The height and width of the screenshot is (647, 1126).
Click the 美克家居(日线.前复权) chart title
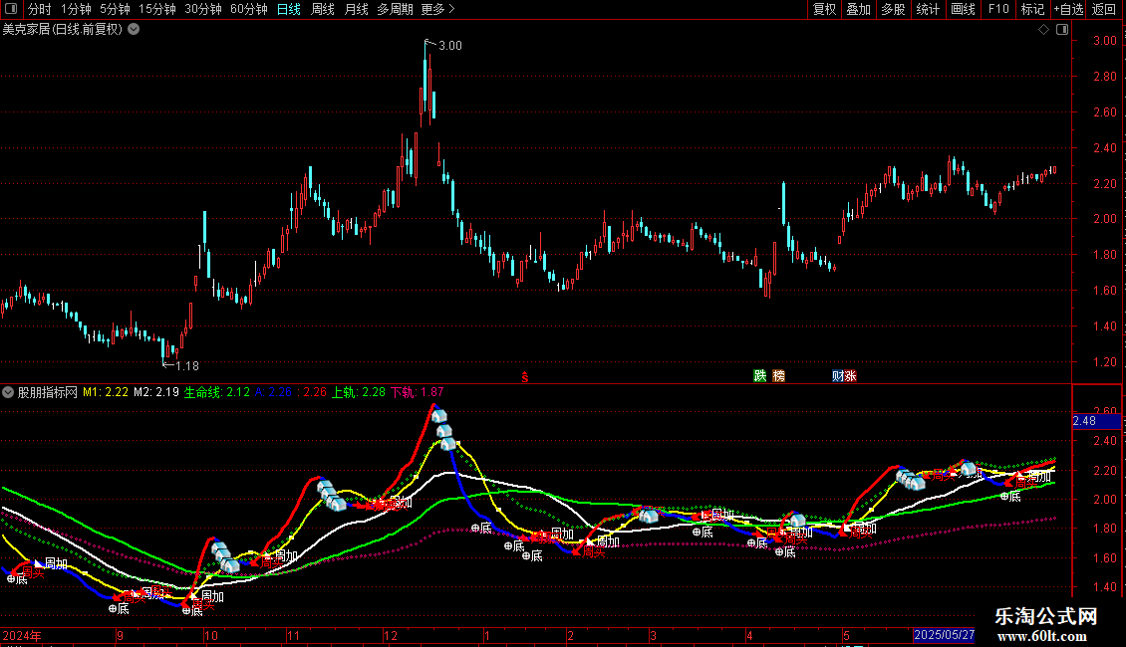63,30
